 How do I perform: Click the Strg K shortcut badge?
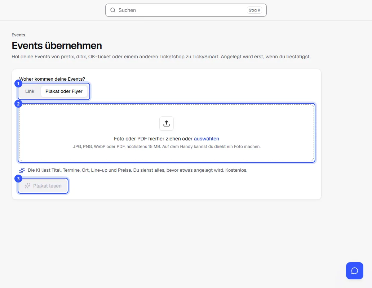254,10
